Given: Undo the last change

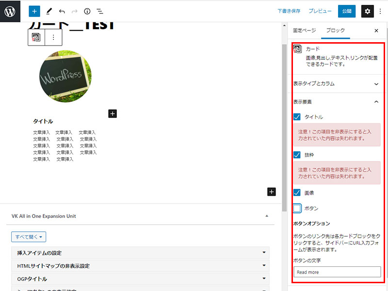Looking at the screenshot, I should [62, 11].
